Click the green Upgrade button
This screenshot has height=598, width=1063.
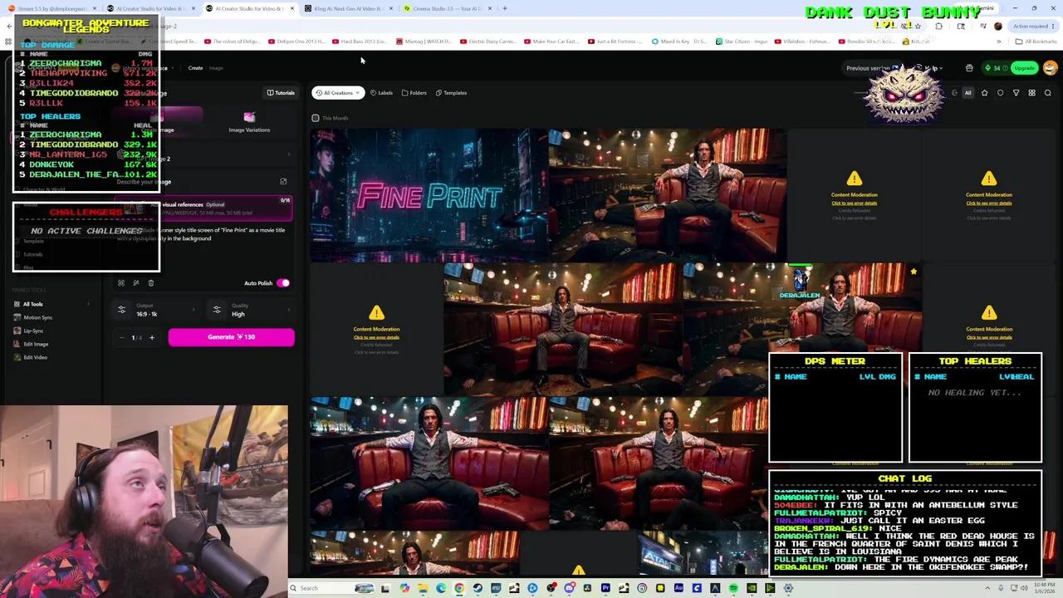click(1024, 68)
